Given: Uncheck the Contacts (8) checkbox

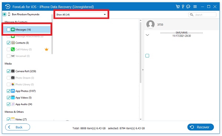Looking at the screenshot, I should (x=9, y=43).
